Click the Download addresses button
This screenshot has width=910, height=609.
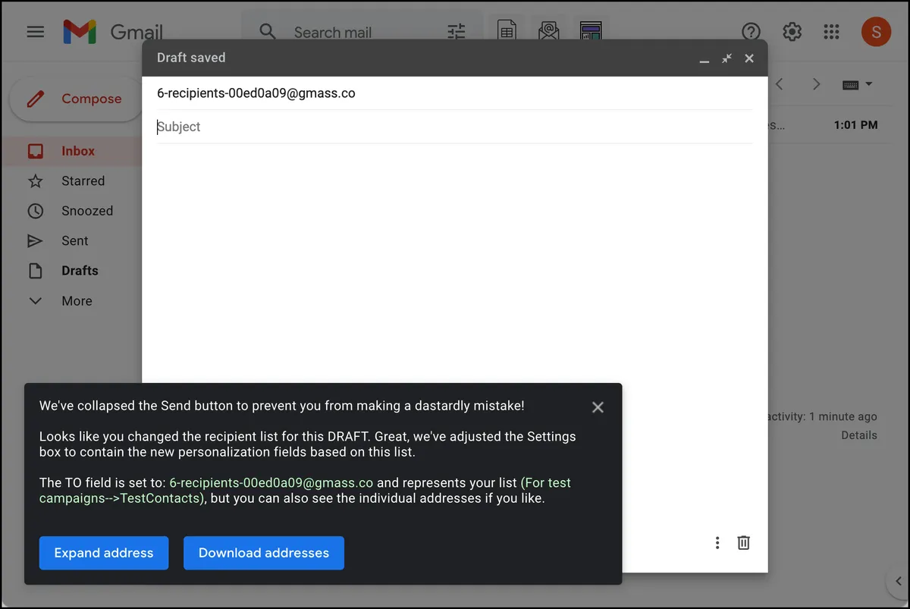pos(264,553)
